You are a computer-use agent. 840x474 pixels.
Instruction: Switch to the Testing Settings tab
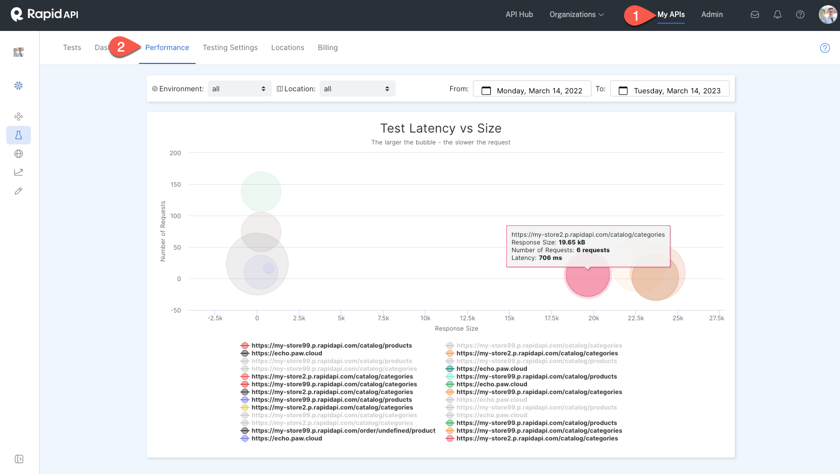tap(230, 47)
